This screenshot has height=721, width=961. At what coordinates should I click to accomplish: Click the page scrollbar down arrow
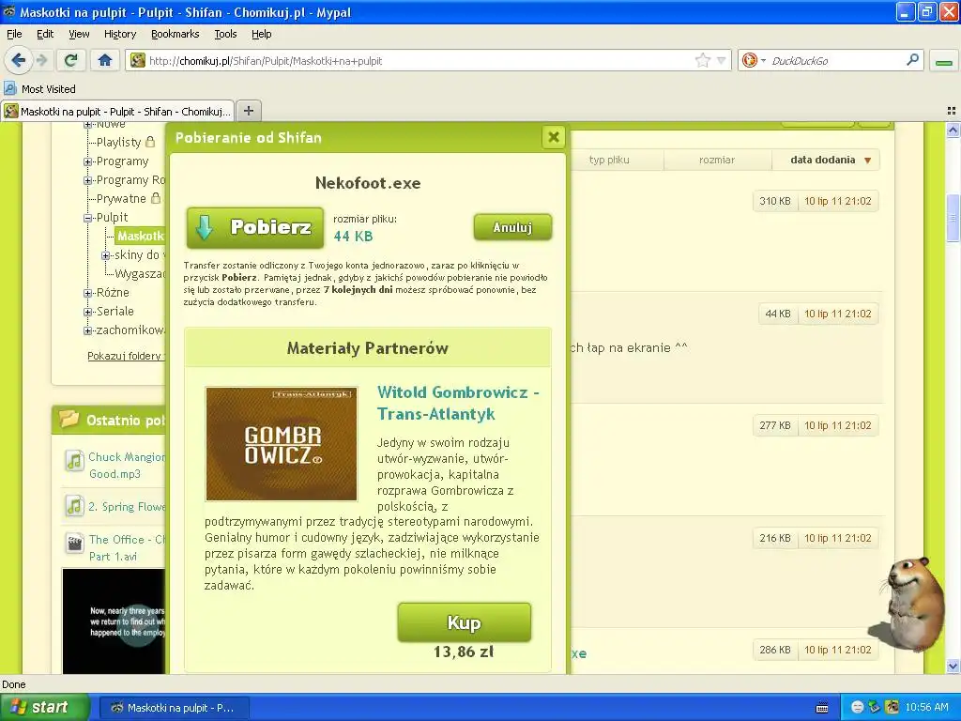point(953,666)
